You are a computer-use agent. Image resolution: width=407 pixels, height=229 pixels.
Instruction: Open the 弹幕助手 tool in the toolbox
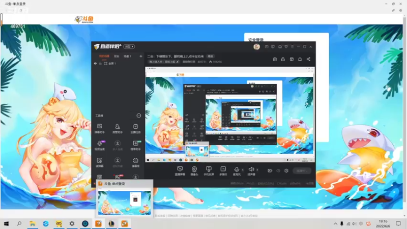click(x=99, y=129)
